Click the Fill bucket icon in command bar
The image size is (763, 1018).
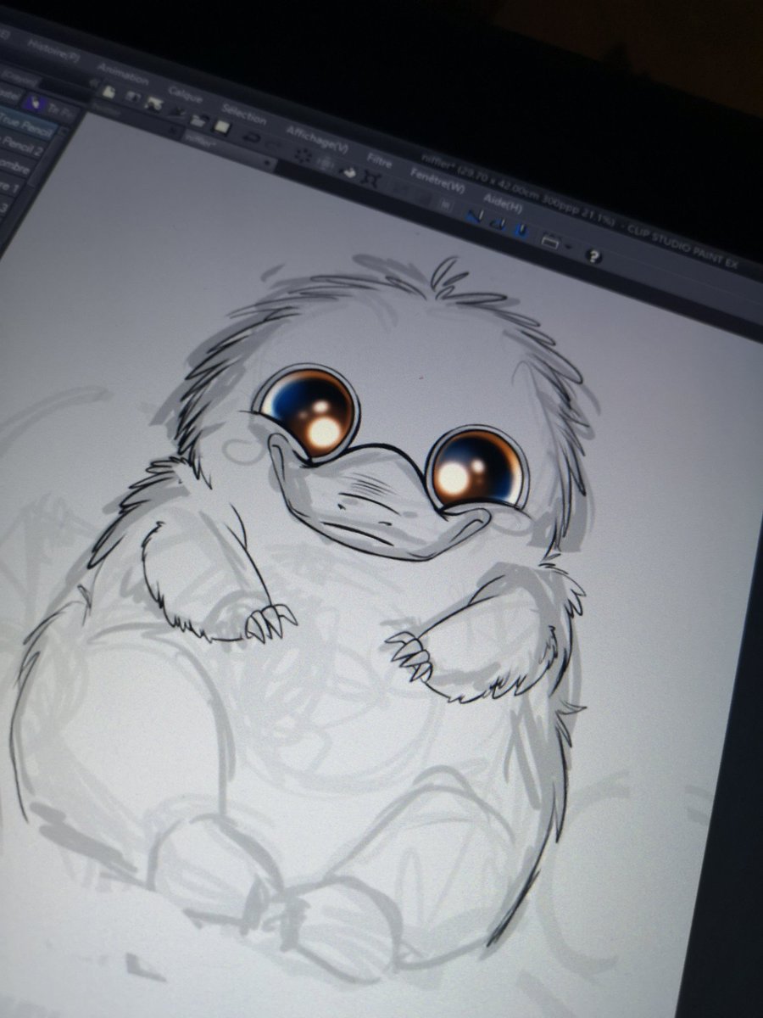pyautogui.click(x=348, y=172)
